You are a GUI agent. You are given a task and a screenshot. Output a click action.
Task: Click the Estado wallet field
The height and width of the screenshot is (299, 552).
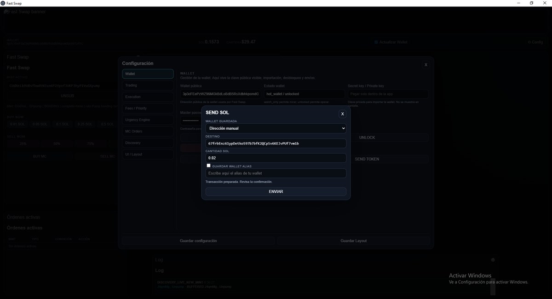click(x=304, y=94)
